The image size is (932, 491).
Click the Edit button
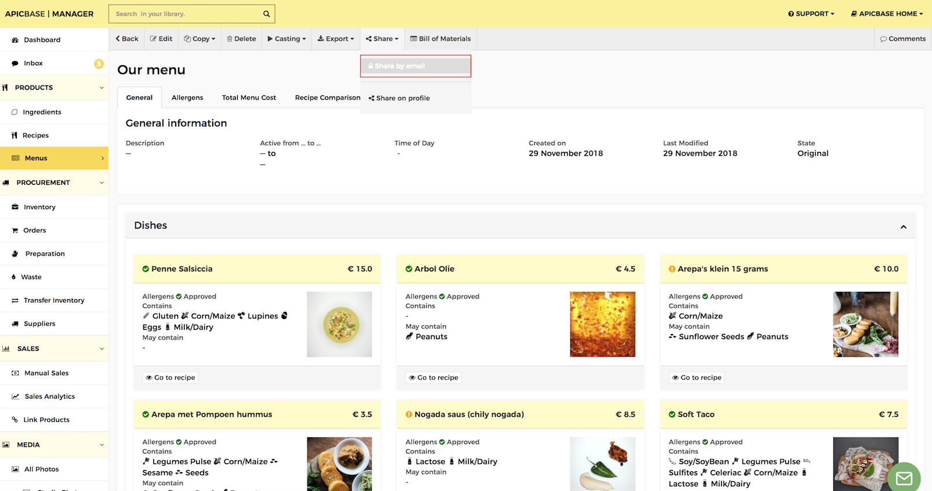coord(161,39)
